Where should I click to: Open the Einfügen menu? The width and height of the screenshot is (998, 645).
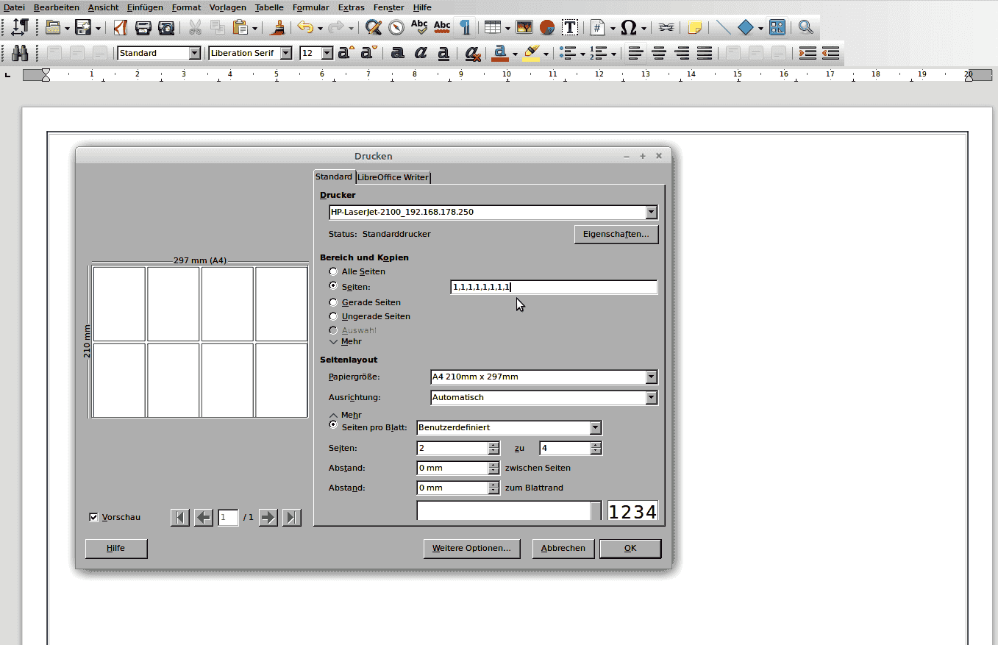(145, 7)
